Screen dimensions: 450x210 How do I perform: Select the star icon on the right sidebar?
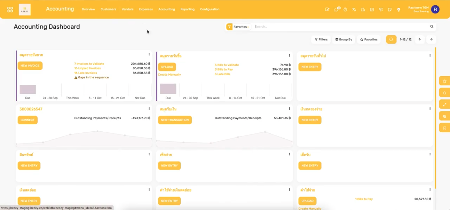[x=444, y=81]
